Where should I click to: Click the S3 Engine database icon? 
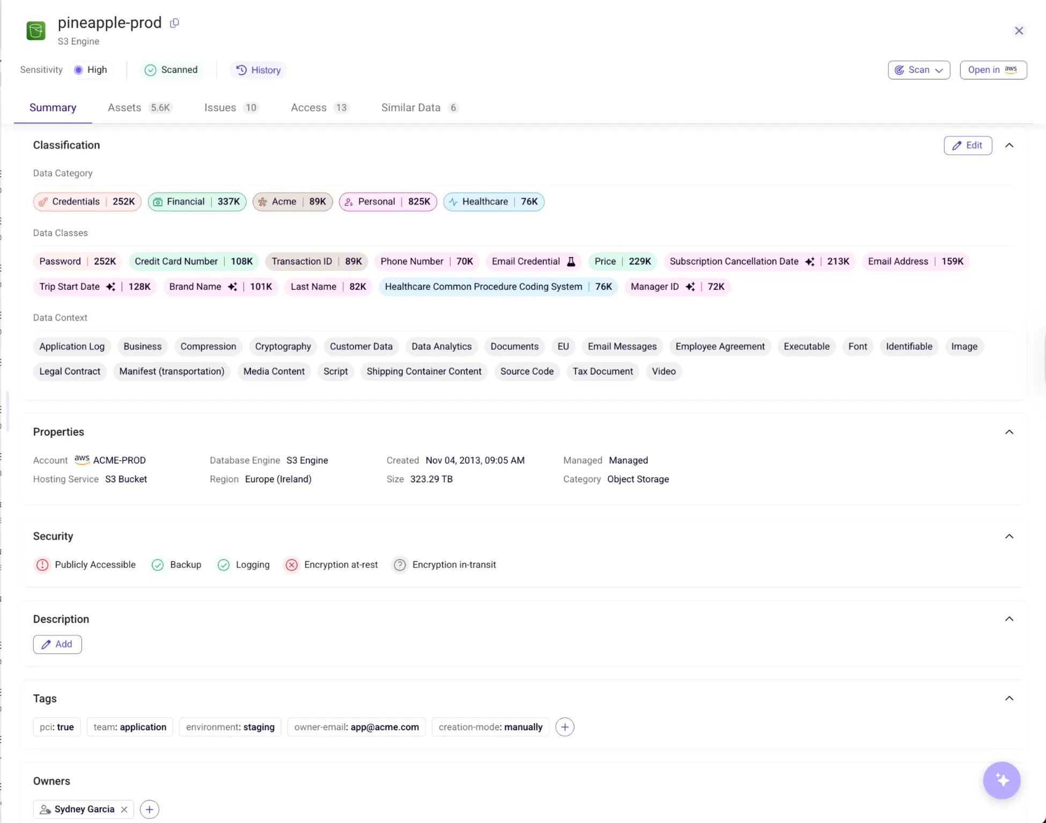(x=35, y=31)
